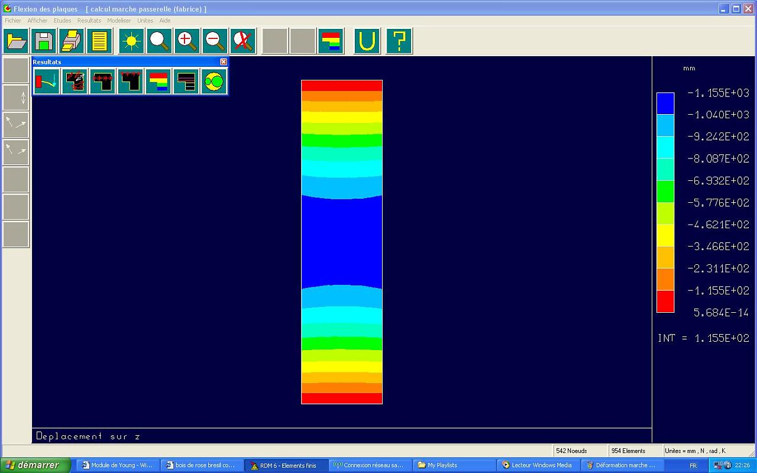Click the orange legend swatch for -2.311E+02

(665, 280)
